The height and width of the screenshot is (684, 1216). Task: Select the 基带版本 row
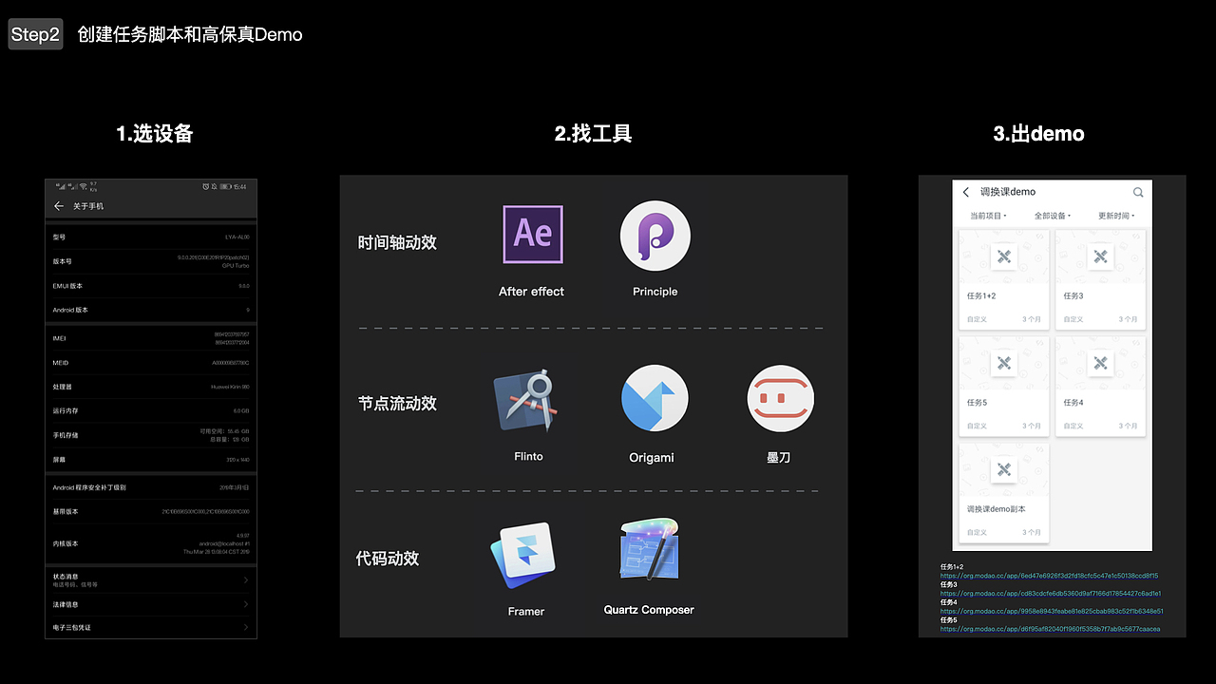tap(151, 511)
